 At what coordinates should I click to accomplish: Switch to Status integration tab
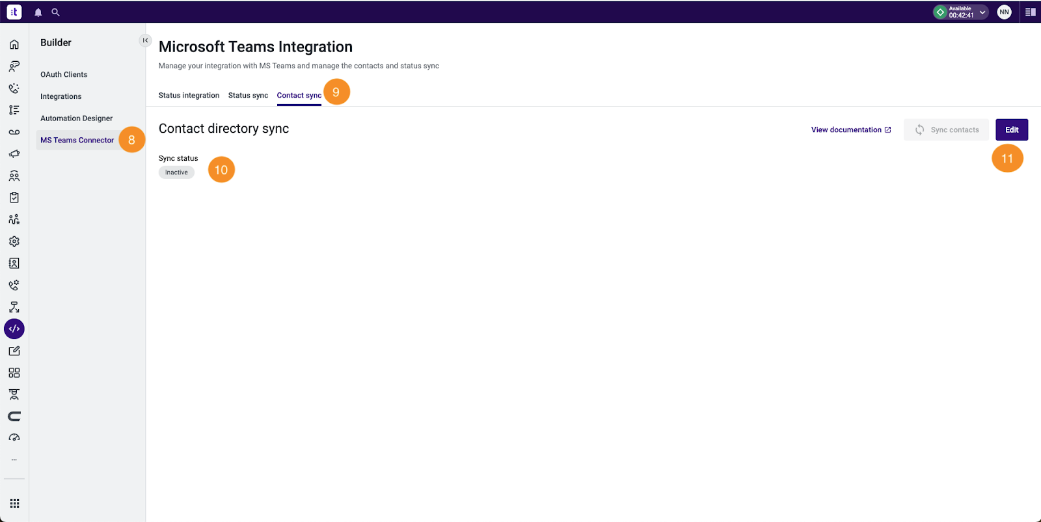click(189, 95)
